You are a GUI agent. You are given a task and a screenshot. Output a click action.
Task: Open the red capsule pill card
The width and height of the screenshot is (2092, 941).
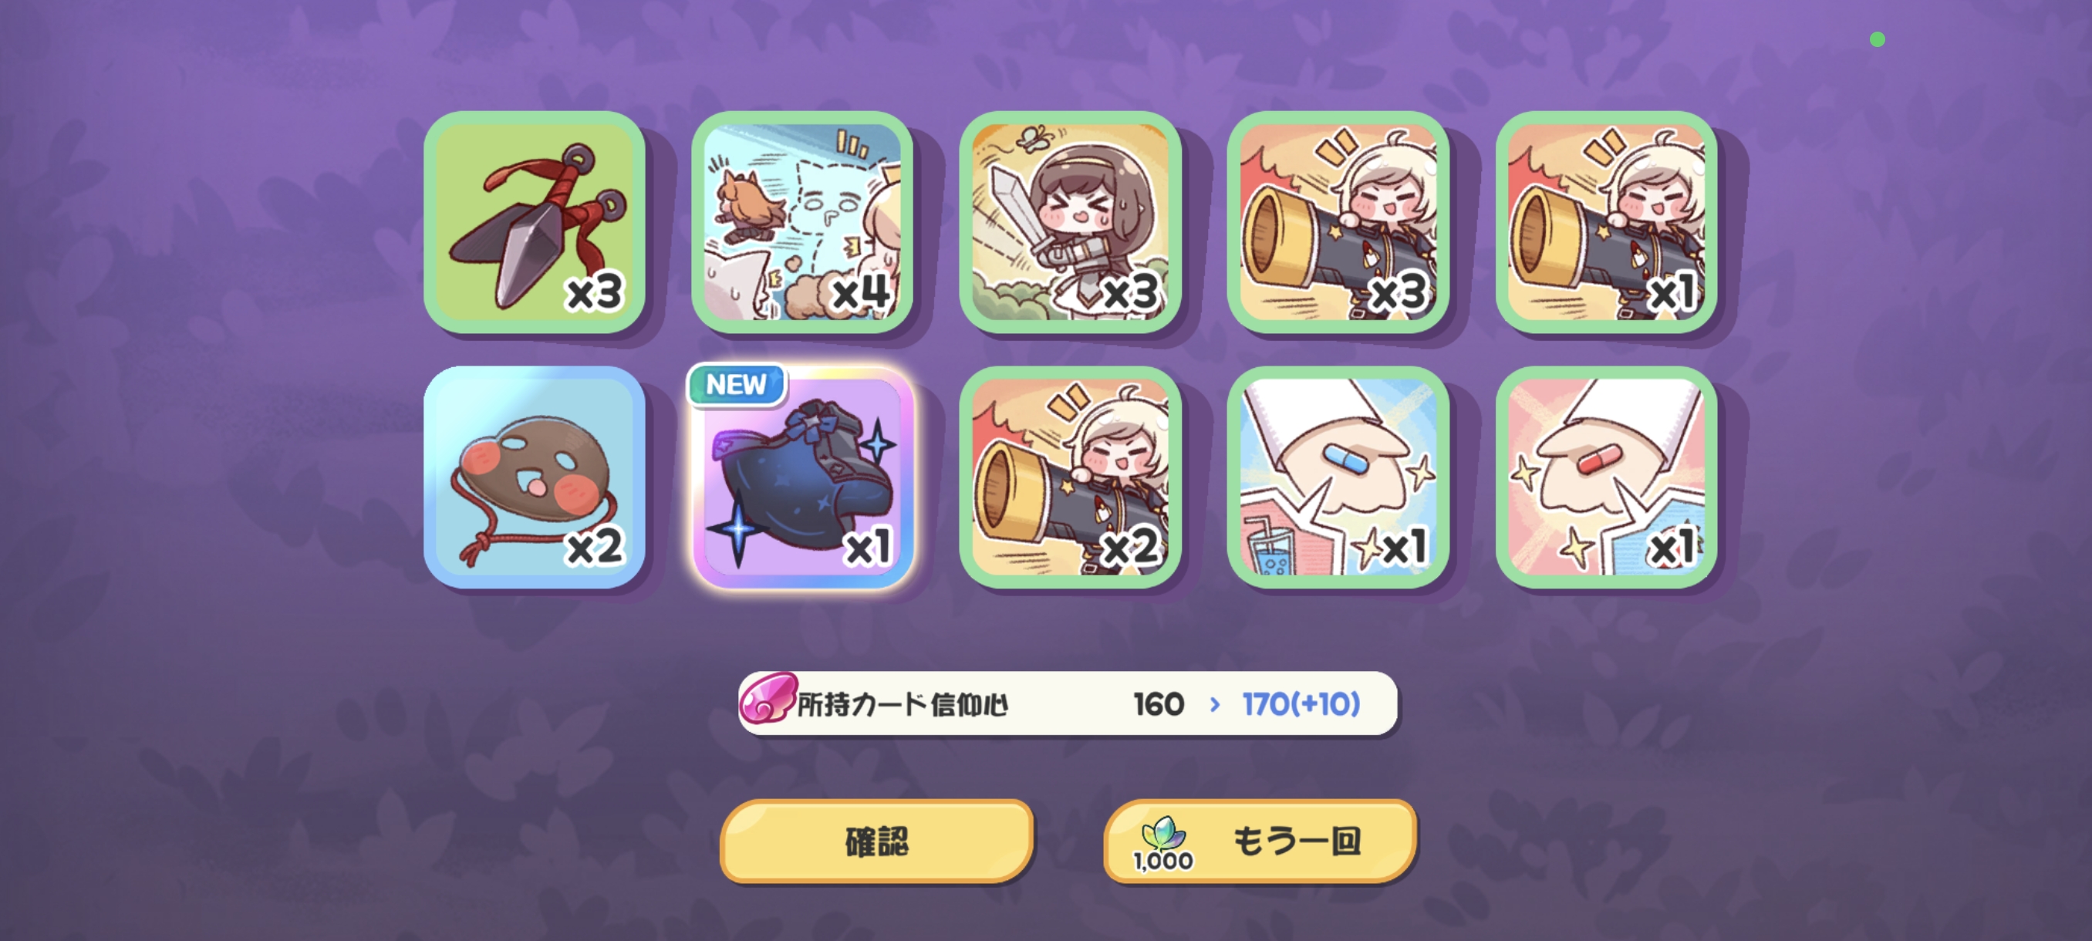pos(1606,477)
